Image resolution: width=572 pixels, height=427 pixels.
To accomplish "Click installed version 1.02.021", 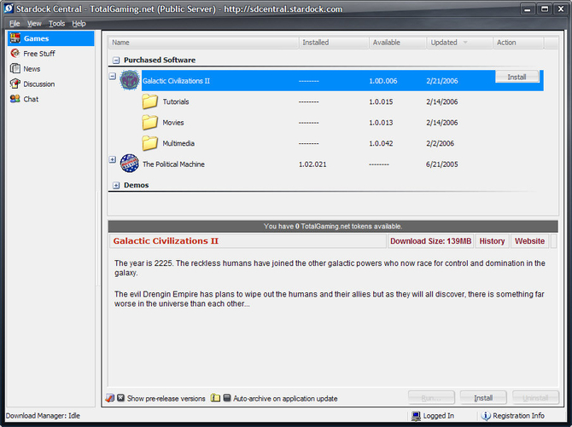I will pos(312,164).
